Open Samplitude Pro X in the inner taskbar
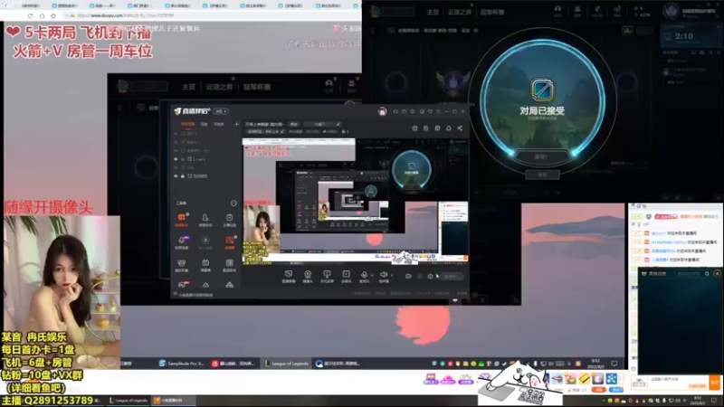724x407 pixels. coord(182,364)
